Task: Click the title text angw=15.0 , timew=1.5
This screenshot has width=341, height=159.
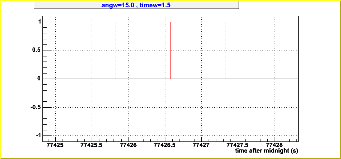Action: coord(136,5)
